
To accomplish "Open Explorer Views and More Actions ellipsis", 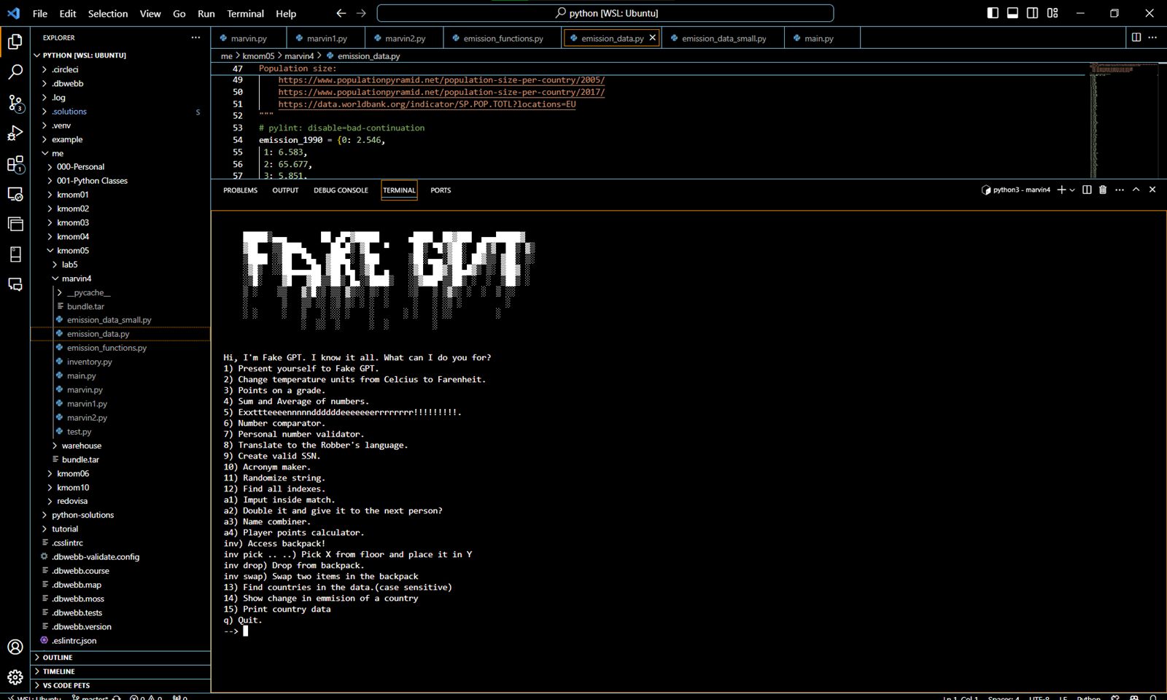I will point(195,37).
